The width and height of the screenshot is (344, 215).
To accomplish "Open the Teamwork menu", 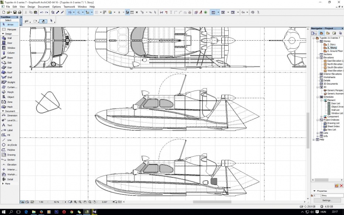I will [69, 7].
